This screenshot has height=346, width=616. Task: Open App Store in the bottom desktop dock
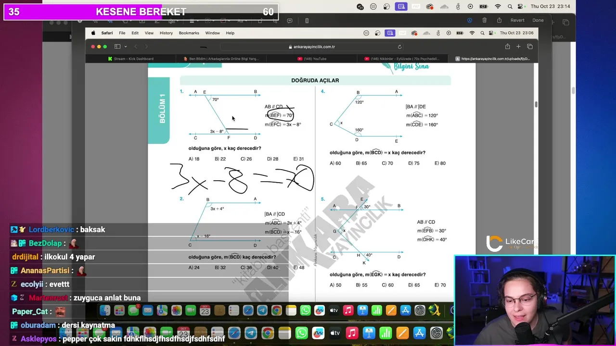(x=419, y=333)
